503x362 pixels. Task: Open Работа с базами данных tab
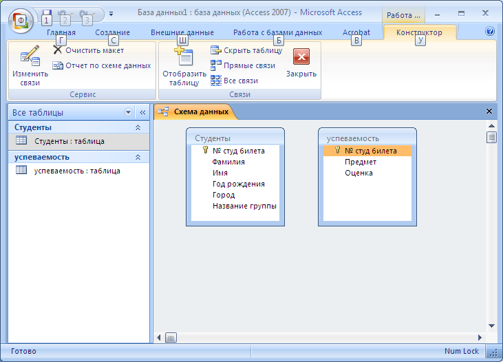[x=278, y=32]
